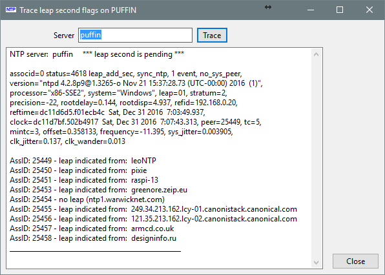Click the NTP application icon in title bar
The image size is (385, 275).
coord(11,10)
